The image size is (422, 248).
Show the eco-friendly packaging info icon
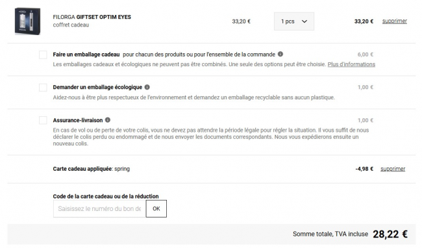click(x=147, y=87)
